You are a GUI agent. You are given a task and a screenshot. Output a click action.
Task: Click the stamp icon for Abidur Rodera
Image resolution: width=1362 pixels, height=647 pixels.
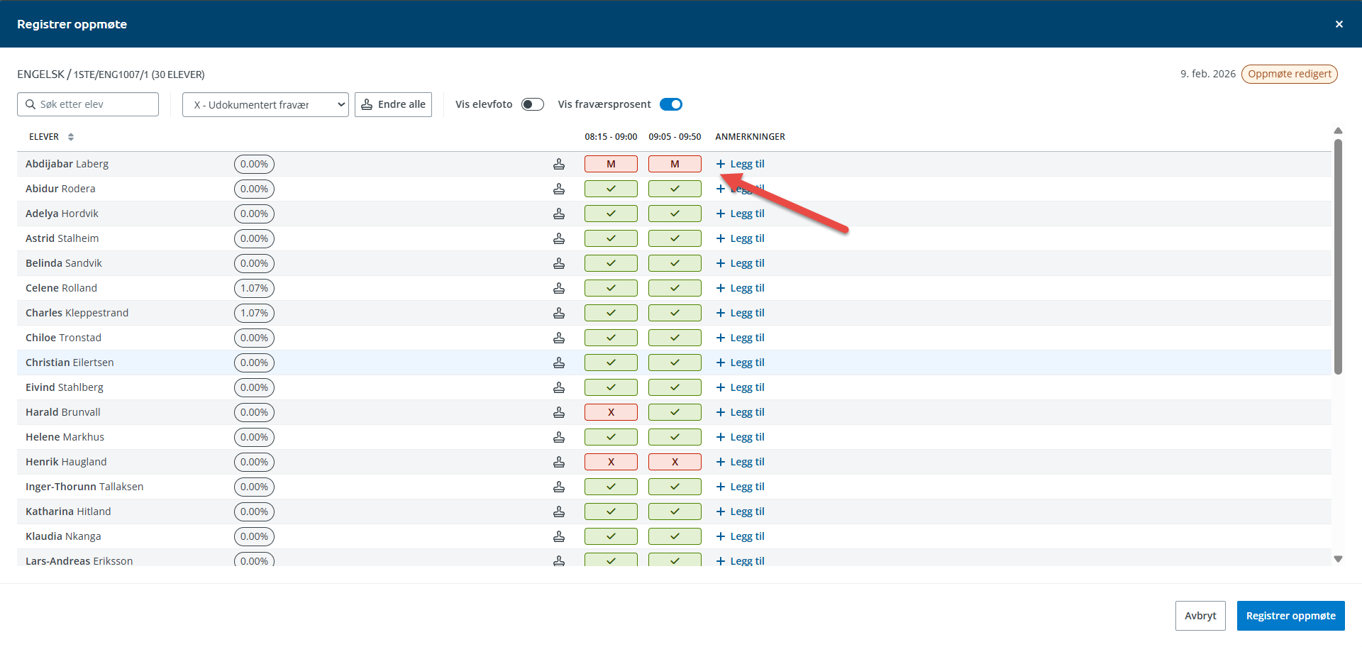[x=559, y=189]
